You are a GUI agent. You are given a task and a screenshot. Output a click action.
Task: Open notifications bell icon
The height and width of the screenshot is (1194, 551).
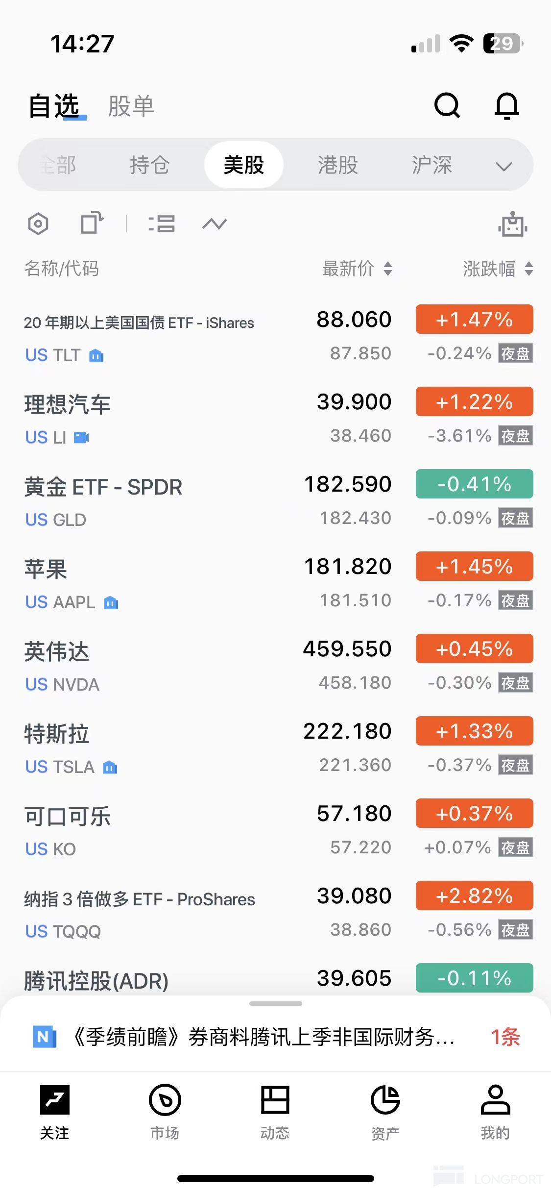click(x=506, y=105)
